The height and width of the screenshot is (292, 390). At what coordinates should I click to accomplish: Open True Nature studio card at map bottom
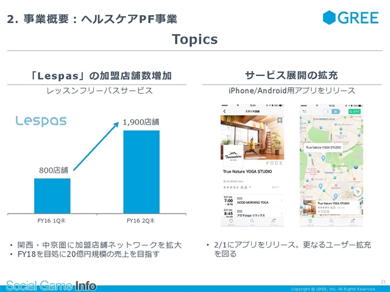331,207
